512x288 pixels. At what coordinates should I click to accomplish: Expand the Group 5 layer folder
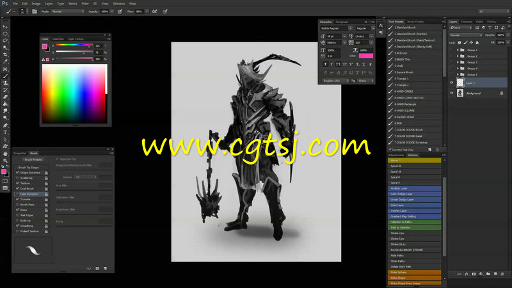(458, 74)
